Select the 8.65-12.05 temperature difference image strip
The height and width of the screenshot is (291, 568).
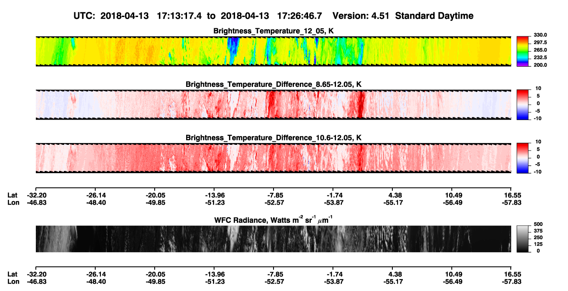pyautogui.click(x=273, y=104)
